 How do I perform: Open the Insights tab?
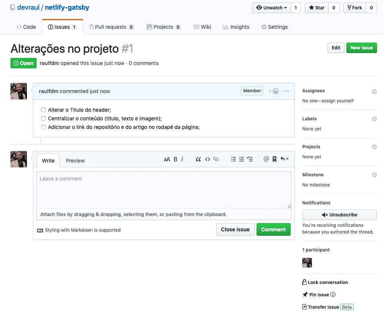[236, 27]
